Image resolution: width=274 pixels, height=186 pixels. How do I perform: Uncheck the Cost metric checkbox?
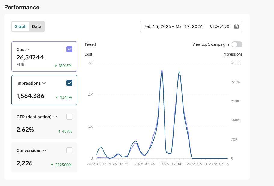point(69,49)
